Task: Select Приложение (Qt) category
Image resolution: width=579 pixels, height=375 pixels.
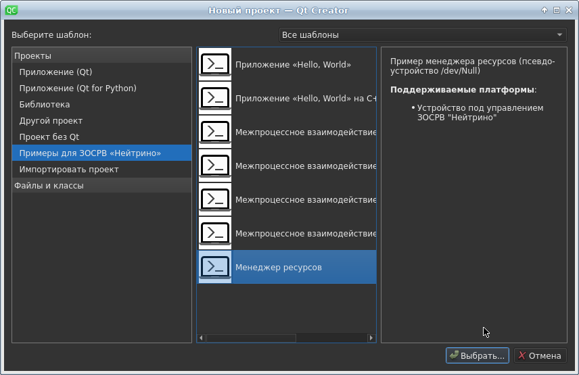Action: click(x=55, y=72)
